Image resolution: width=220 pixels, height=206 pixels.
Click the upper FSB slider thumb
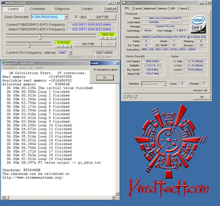pyautogui.click(x=40, y=37)
